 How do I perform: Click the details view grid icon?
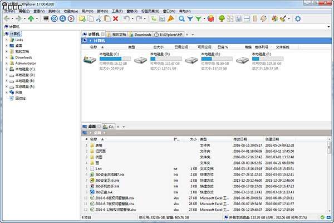pyautogui.click(x=239, y=19)
